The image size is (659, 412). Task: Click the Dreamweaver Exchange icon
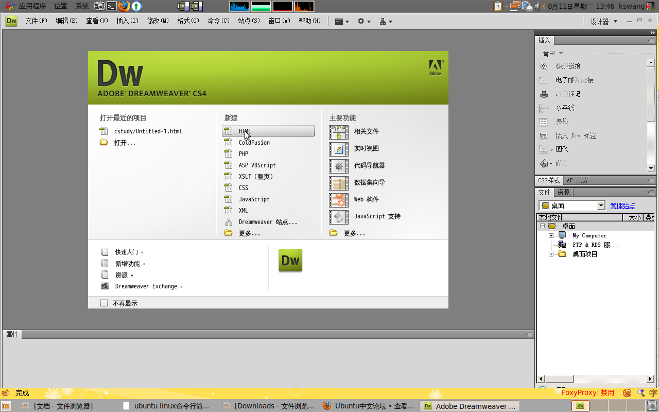click(105, 286)
